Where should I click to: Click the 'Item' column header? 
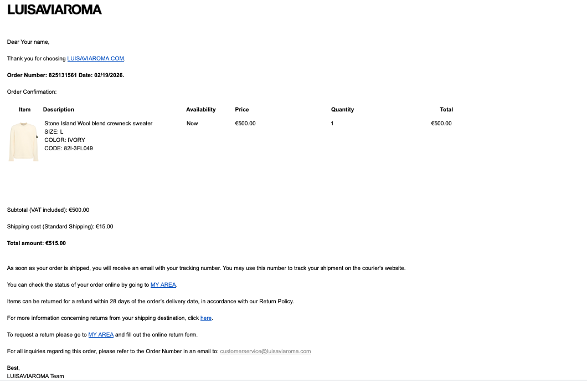(25, 110)
